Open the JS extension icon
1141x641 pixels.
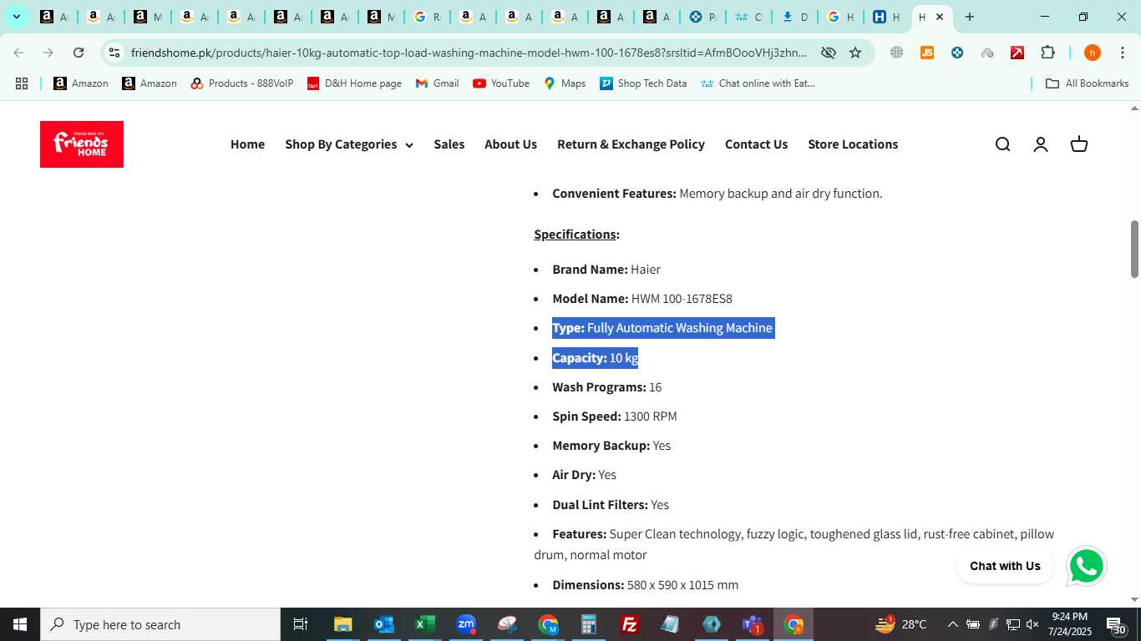(x=927, y=53)
